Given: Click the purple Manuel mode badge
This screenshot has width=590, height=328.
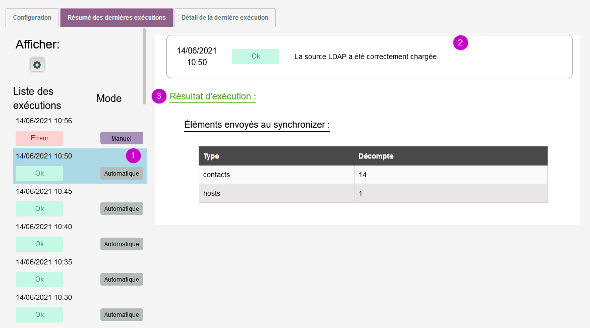Looking at the screenshot, I should coord(122,138).
